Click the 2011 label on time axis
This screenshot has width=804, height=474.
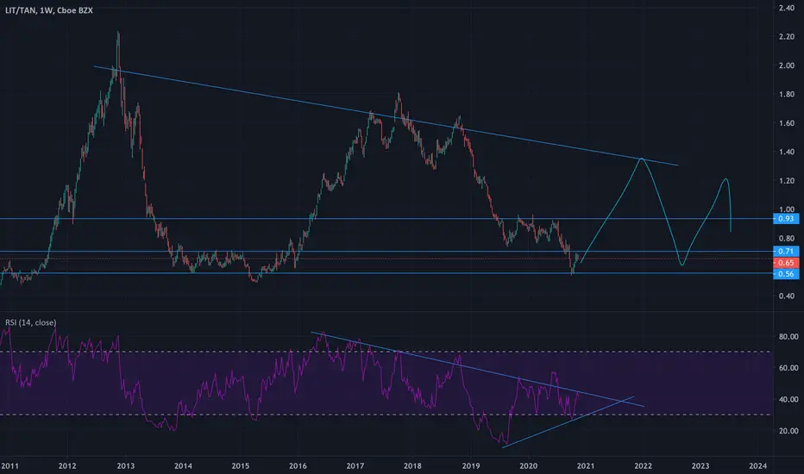[x=9, y=465]
